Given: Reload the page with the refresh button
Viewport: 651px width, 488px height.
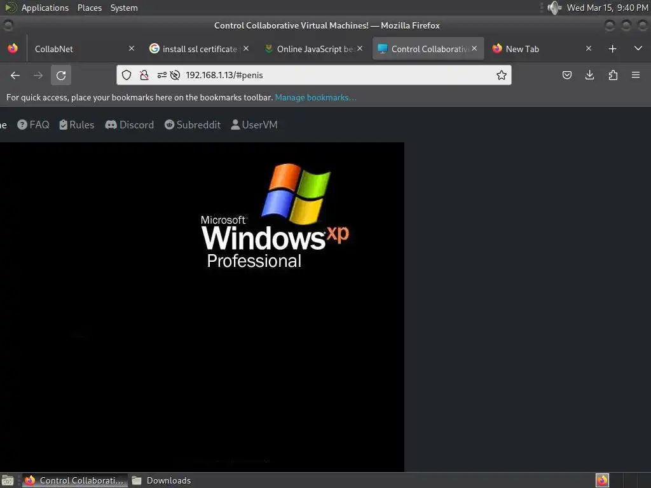Looking at the screenshot, I should [61, 75].
